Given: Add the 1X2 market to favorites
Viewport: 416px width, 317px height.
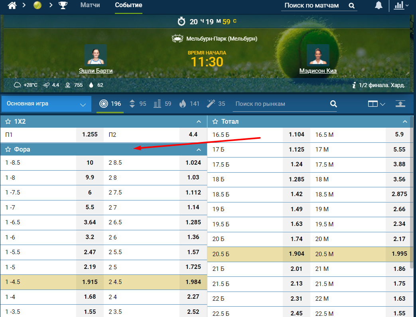Looking at the screenshot, I should pyautogui.click(x=8, y=121).
